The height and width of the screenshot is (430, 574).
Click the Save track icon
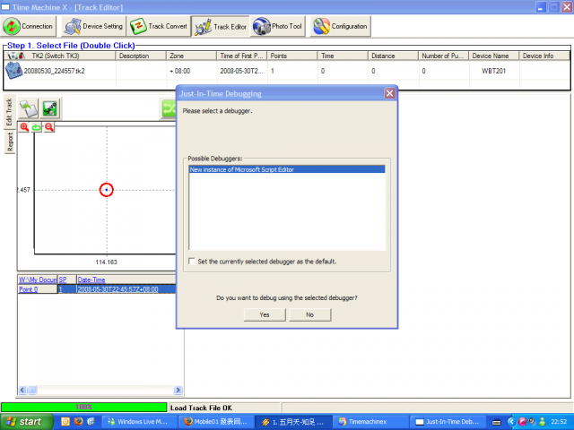pos(50,108)
